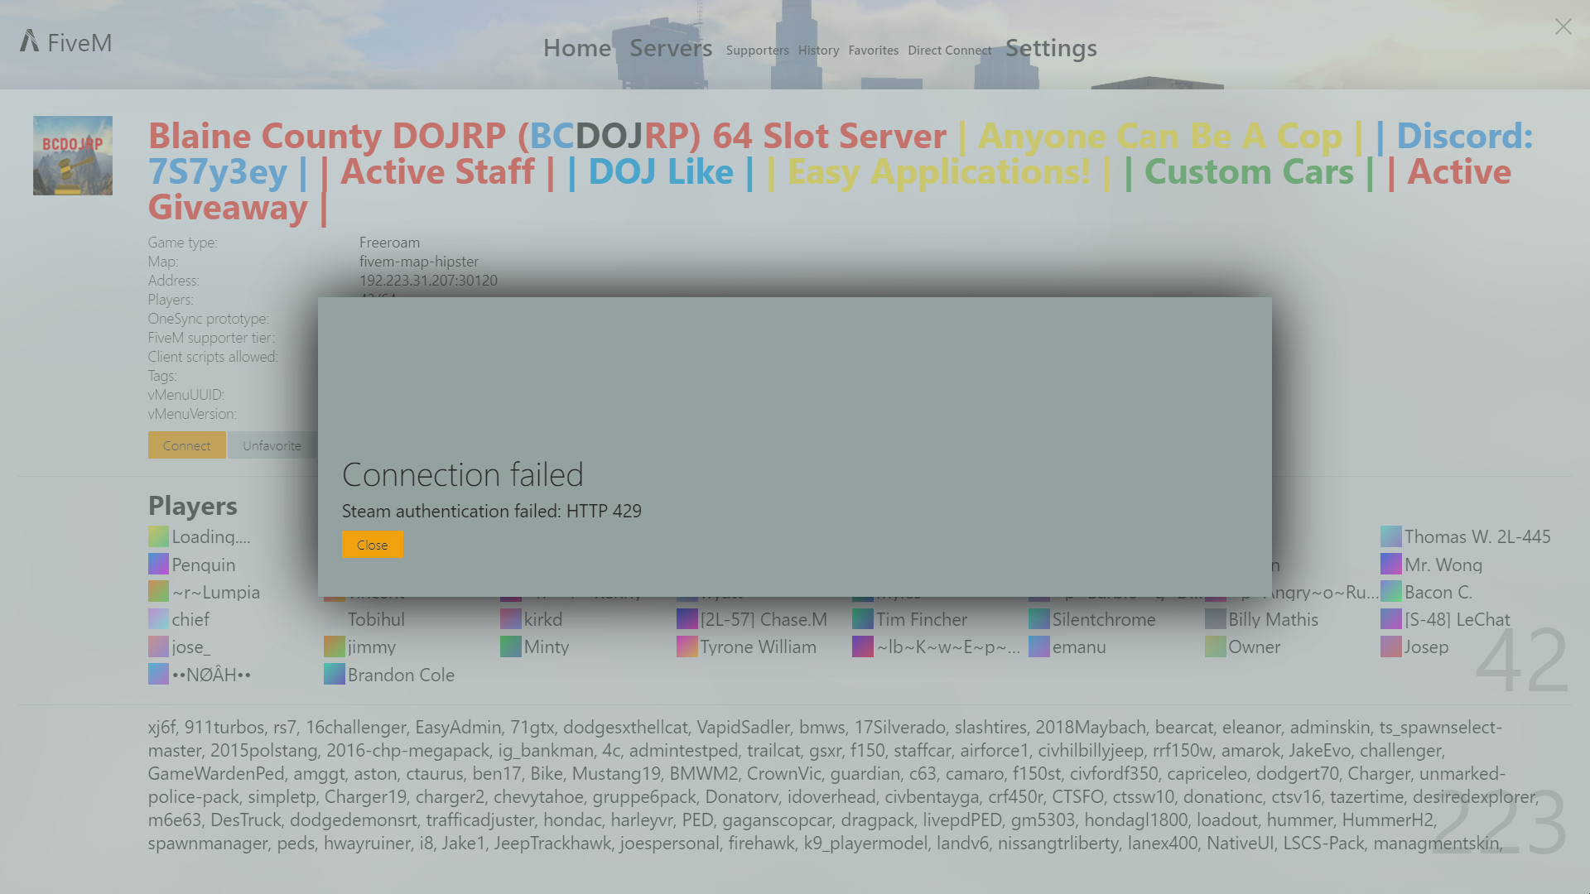Click avatar icon next to [S-48] LeChat
The height and width of the screenshot is (894, 1590).
(x=1390, y=618)
